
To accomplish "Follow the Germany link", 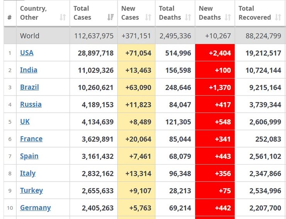I will pyautogui.click(x=35, y=207).
